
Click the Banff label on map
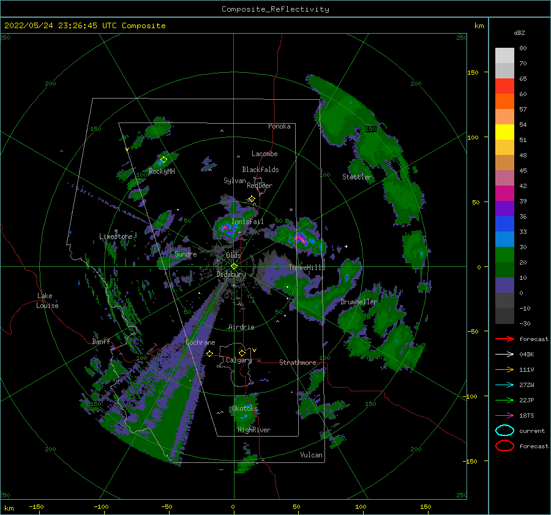(x=101, y=342)
